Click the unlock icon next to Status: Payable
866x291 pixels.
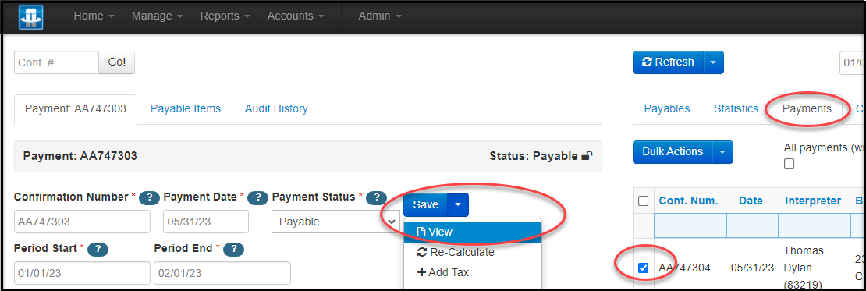click(587, 156)
